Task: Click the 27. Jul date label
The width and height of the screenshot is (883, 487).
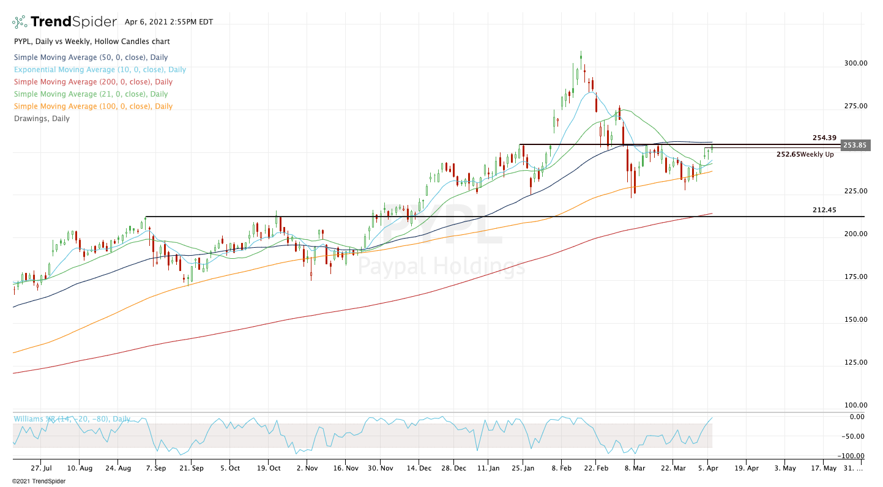Action: (x=41, y=468)
